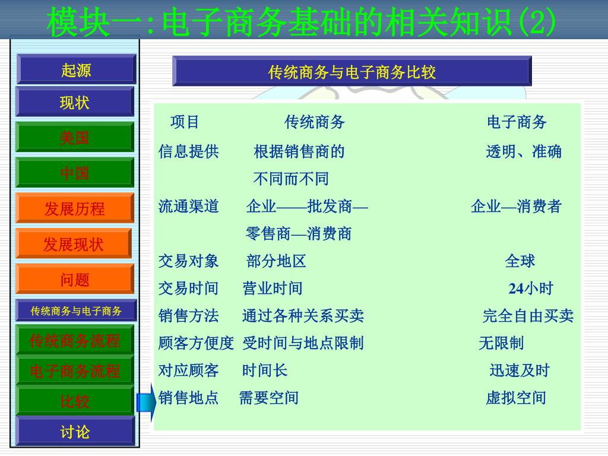Click the 对应顾客 row label
This screenshot has width=608, height=456.
tap(188, 370)
